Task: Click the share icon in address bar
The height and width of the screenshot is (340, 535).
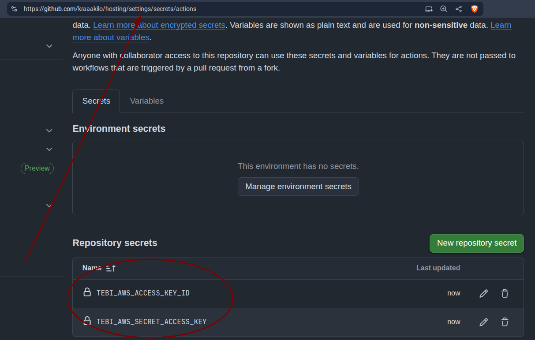Action: 459,9
